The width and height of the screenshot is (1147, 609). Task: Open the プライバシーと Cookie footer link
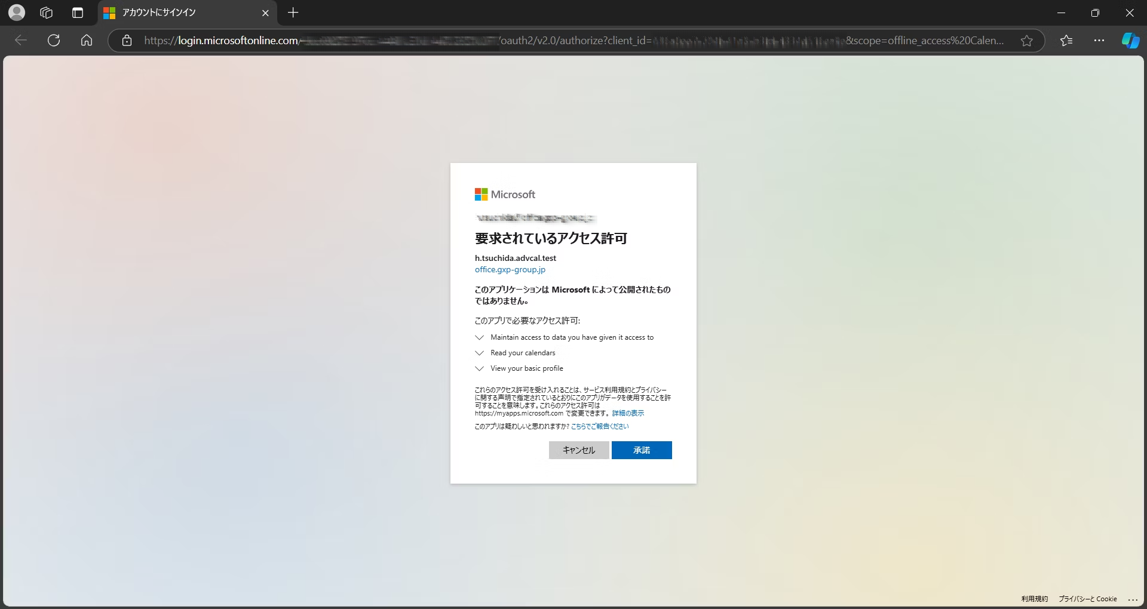point(1088,599)
